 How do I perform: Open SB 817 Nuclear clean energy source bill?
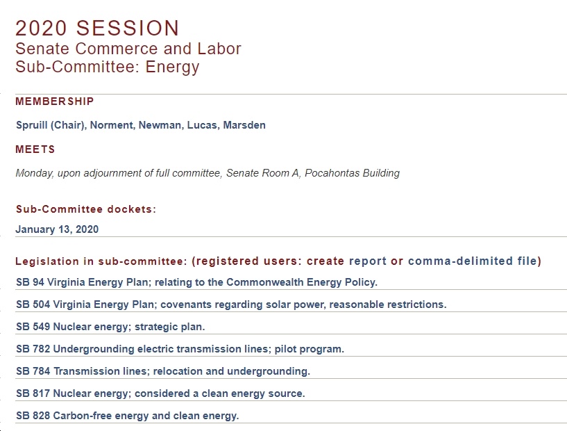[x=160, y=393]
